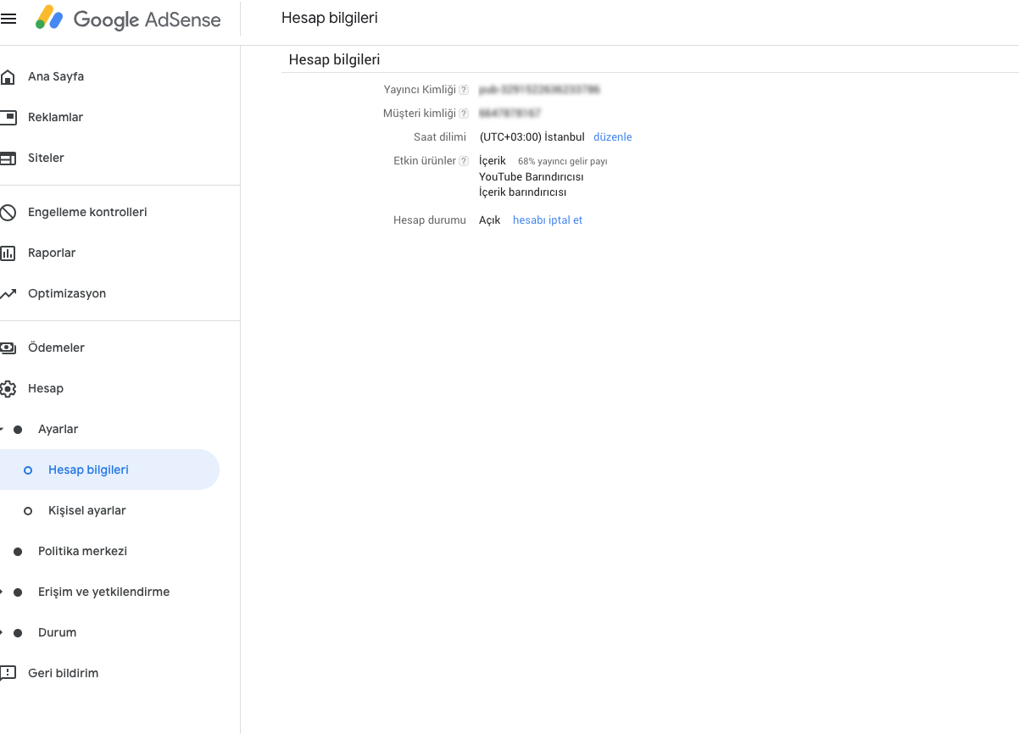The height and width of the screenshot is (734, 1019).
Task: Collapse the Ayarar settings arrow
Action: pyautogui.click(x=2, y=430)
